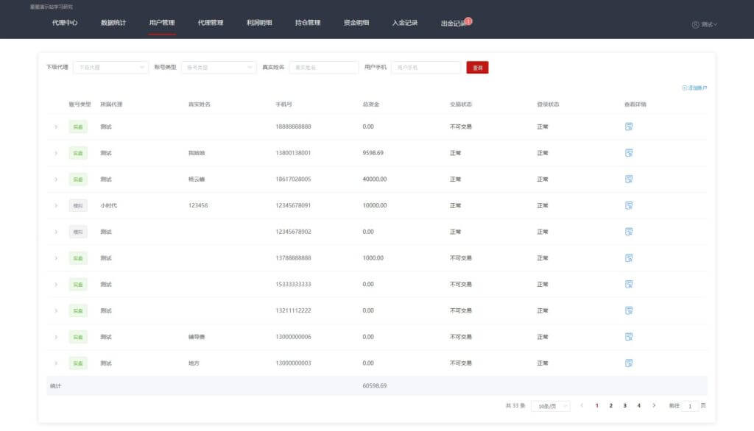Switch to the 代理管理 tab
The width and height of the screenshot is (754, 431).
click(211, 23)
